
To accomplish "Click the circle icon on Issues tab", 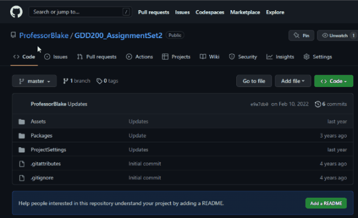I will pos(47,57).
